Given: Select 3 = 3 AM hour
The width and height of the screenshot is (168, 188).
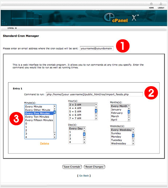Looking at the screenshot, I should click(82, 105).
